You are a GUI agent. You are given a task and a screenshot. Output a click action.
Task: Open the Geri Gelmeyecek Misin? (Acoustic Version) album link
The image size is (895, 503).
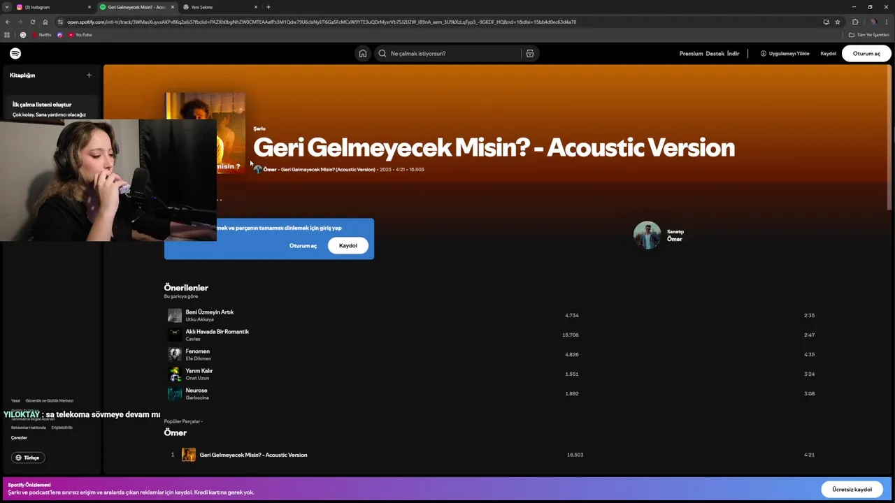[328, 169]
